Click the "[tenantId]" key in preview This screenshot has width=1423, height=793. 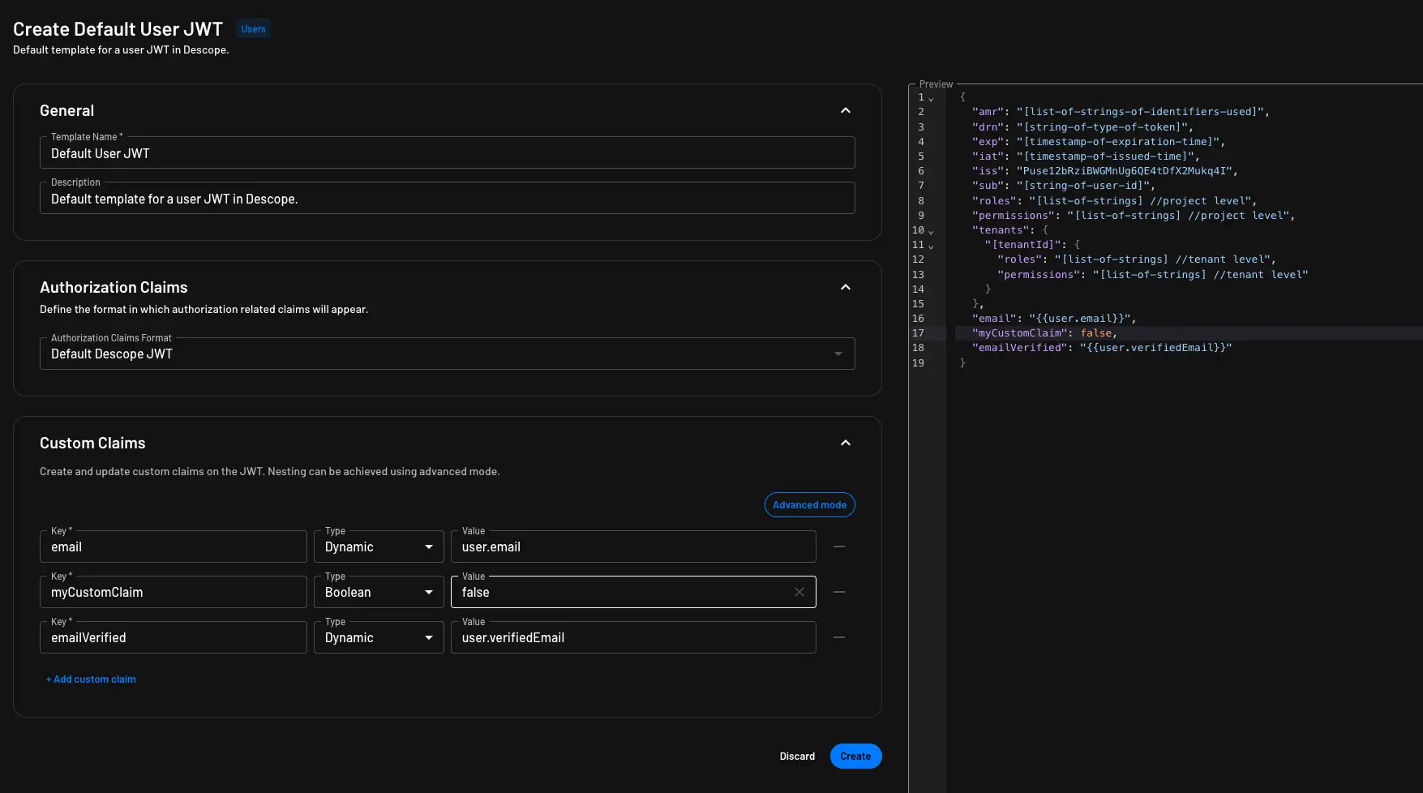point(1022,245)
